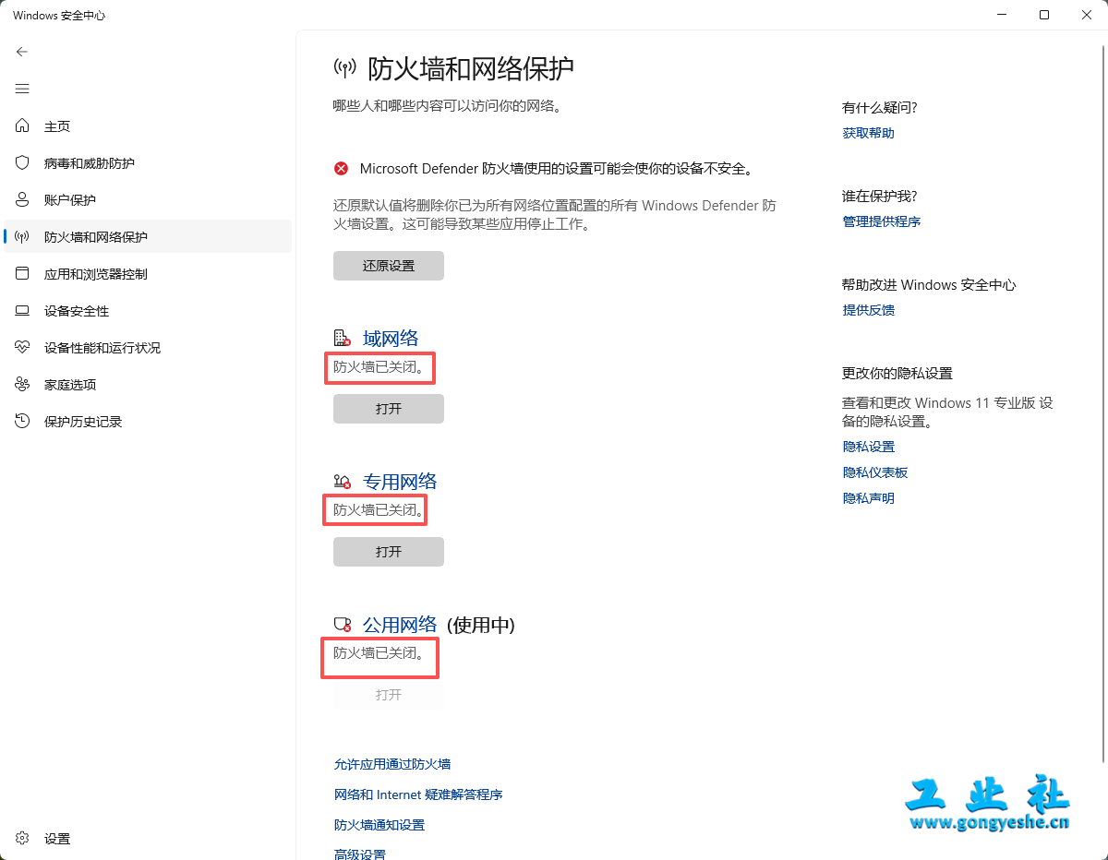Close the Windows 安全中心 window
The height and width of the screenshot is (860, 1108).
[1087, 15]
